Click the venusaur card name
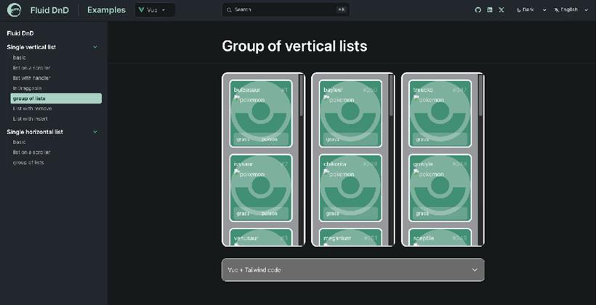This screenshot has height=305, width=596. 246,238
